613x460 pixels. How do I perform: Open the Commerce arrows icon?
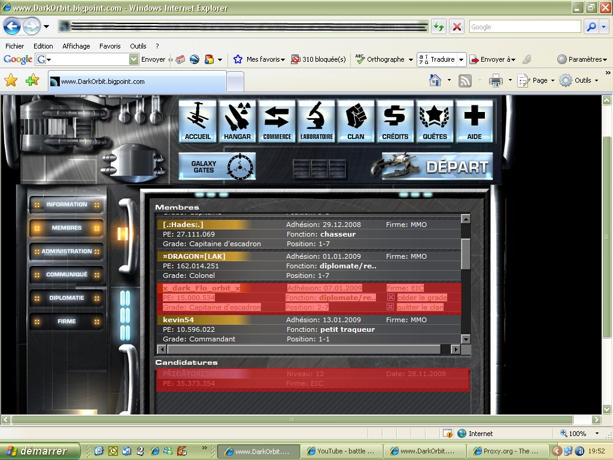pyautogui.click(x=277, y=120)
